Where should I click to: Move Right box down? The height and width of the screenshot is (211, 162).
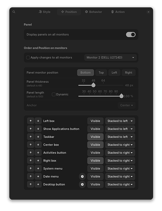(38, 160)
